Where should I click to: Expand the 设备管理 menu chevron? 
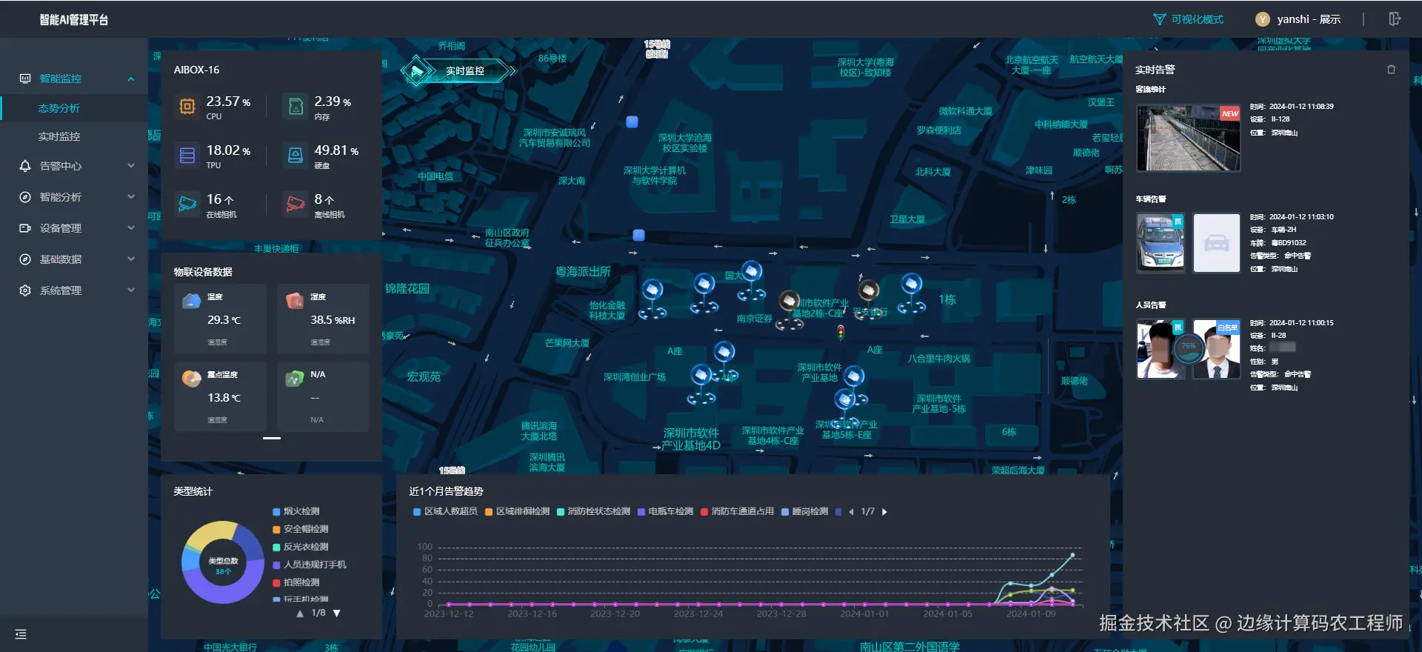coord(131,228)
